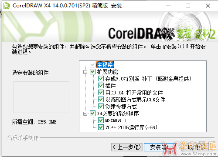Toggle the 主程序 checkbox
This screenshot has height=157, width=218.
[x=92, y=65]
